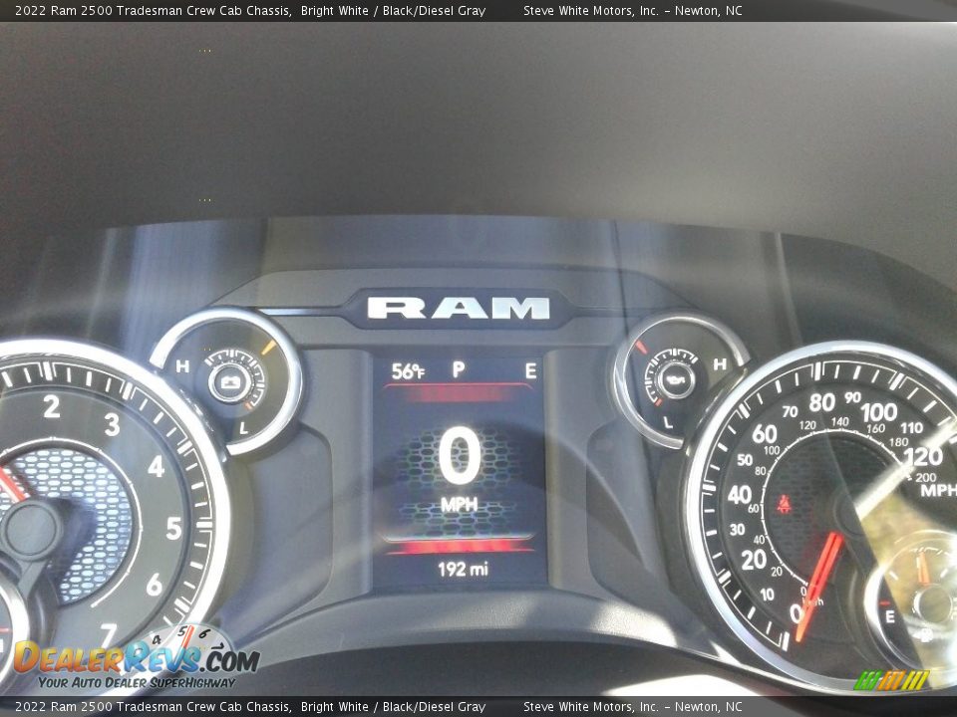Click the L mark on battery gauge
Viewport: 957px width, 717px height.
tap(243, 428)
